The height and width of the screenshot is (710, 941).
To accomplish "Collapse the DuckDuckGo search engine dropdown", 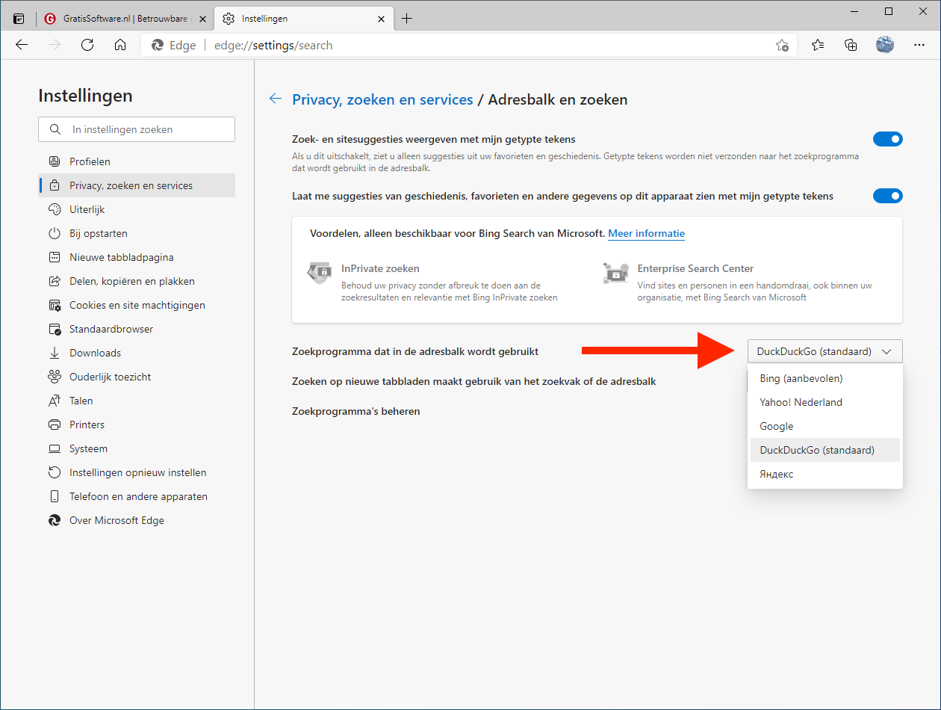I will coord(824,351).
